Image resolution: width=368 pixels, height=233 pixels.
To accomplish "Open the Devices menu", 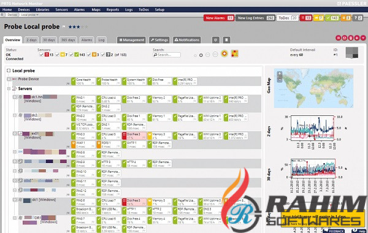I will [24, 10].
